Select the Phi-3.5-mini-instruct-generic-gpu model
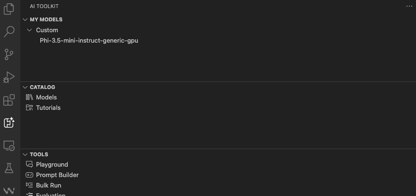 coord(89,41)
